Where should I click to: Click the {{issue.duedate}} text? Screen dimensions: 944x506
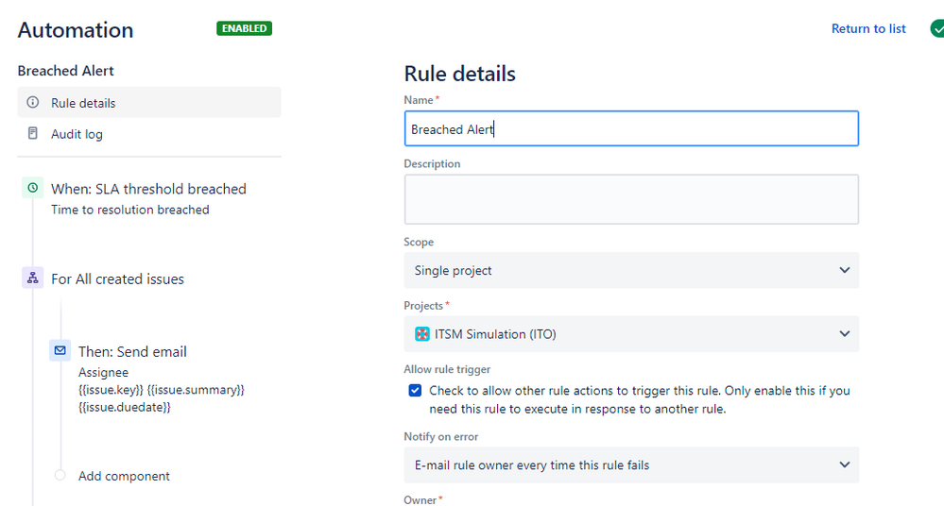point(125,407)
